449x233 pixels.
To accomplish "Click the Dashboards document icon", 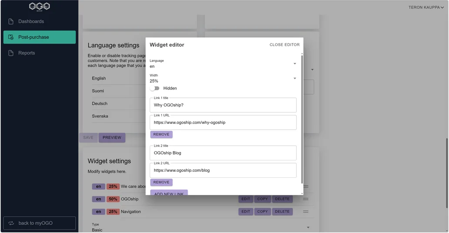I will (x=11, y=21).
